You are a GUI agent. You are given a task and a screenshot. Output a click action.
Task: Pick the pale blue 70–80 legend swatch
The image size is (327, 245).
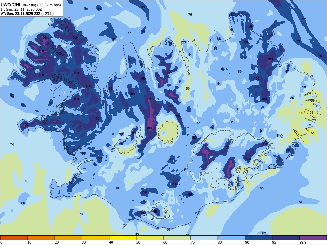coord(204,238)
